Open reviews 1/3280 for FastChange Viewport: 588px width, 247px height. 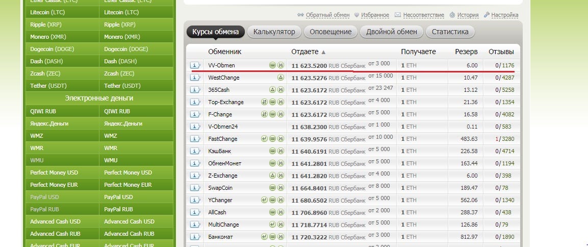tap(505, 139)
